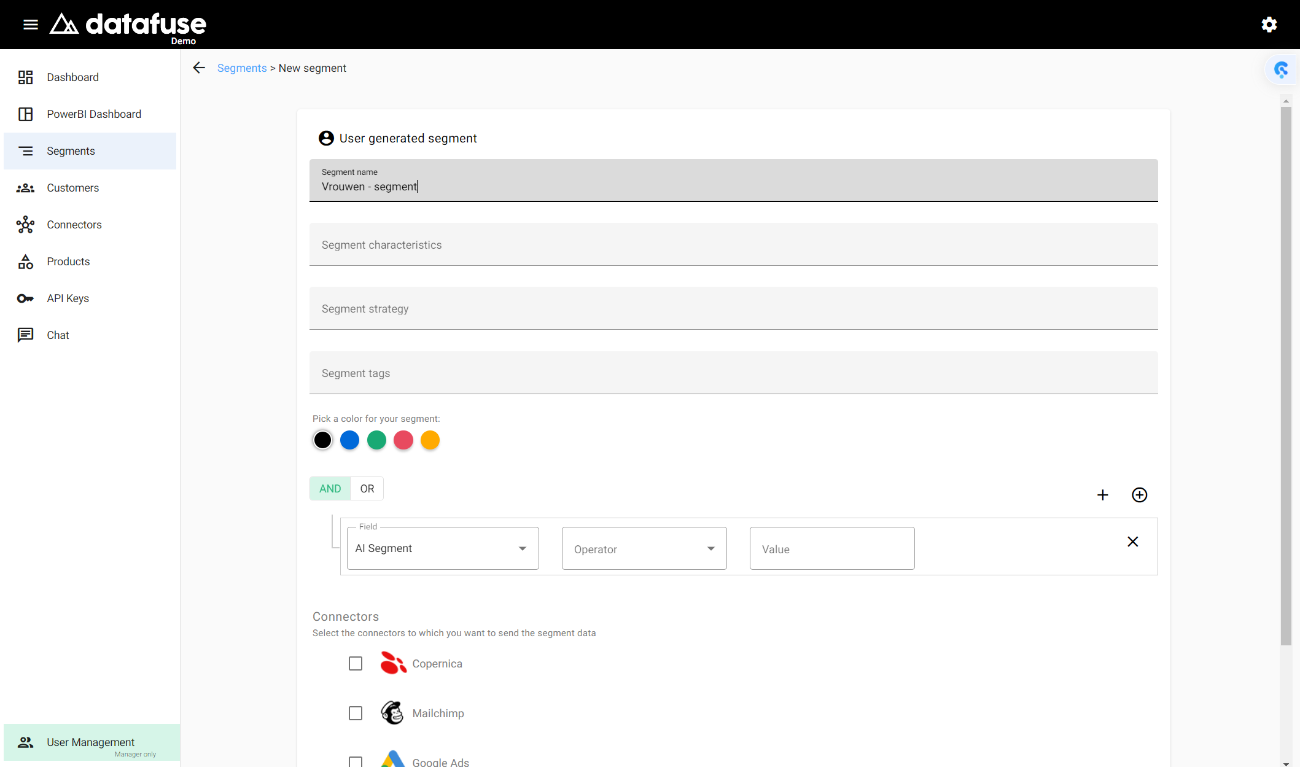
Task: Click the Connectors section heading
Action: 346,616
